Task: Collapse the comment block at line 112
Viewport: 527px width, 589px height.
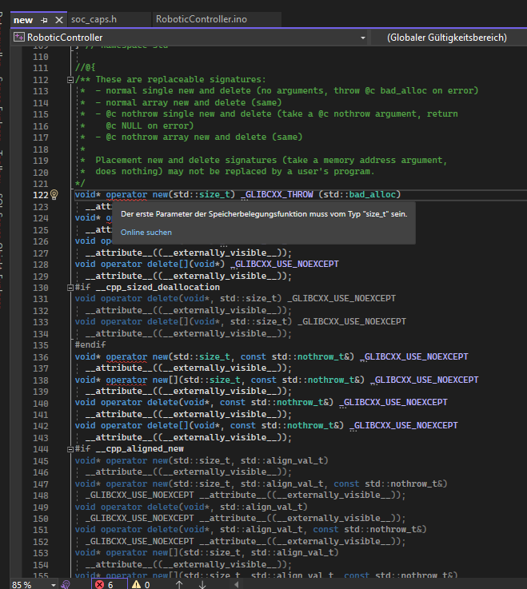Action: tap(70, 80)
